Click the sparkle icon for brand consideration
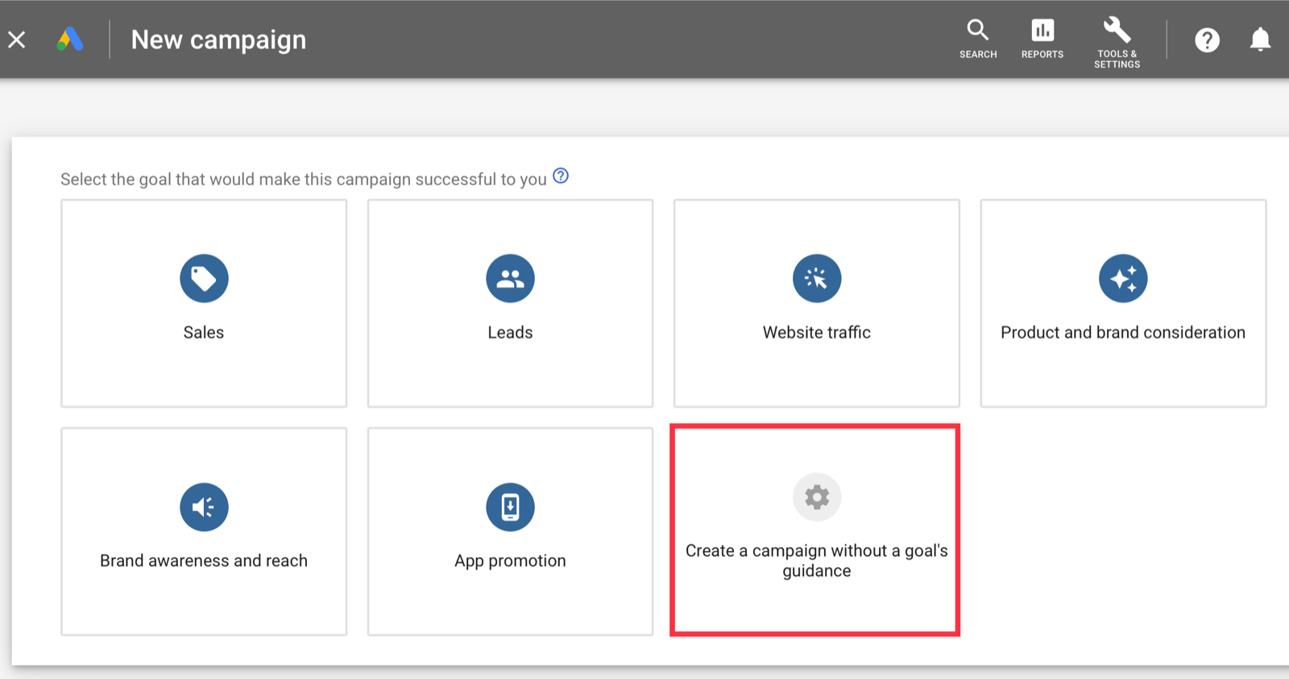The height and width of the screenshot is (679, 1289). (1123, 279)
